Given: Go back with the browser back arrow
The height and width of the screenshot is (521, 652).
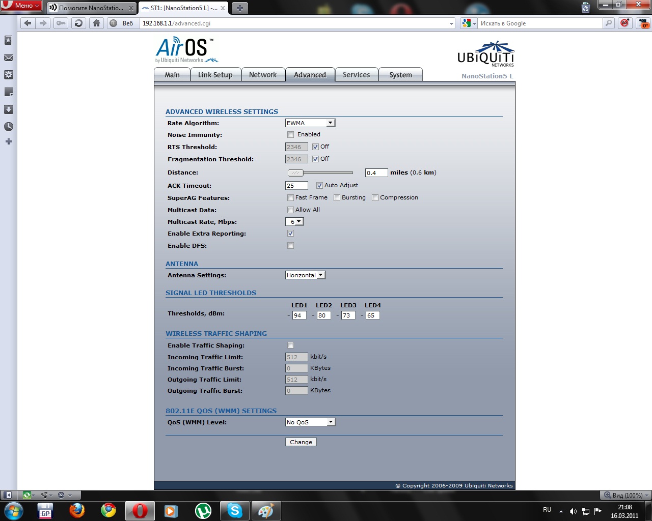Looking at the screenshot, I should coord(28,23).
